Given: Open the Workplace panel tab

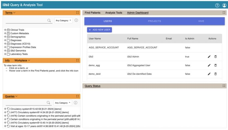Looking at the screenshot, I should [22, 60].
